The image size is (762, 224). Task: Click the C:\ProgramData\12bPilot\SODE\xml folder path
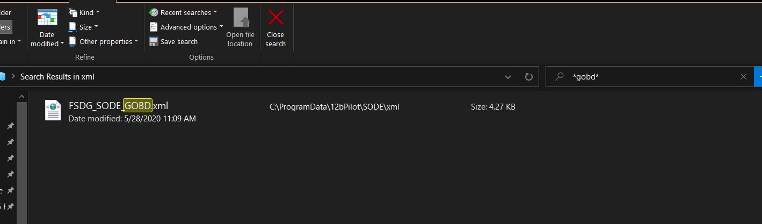pos(334,107)
